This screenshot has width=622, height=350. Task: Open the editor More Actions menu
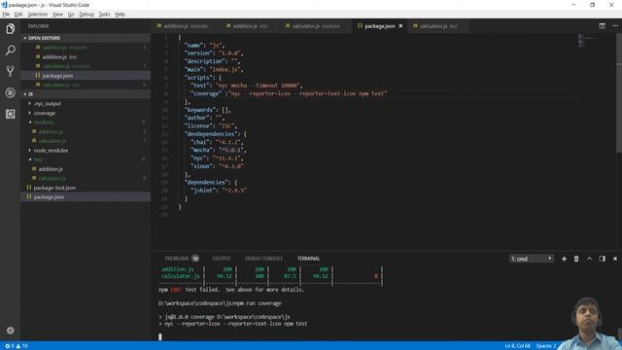click(615, 26)
